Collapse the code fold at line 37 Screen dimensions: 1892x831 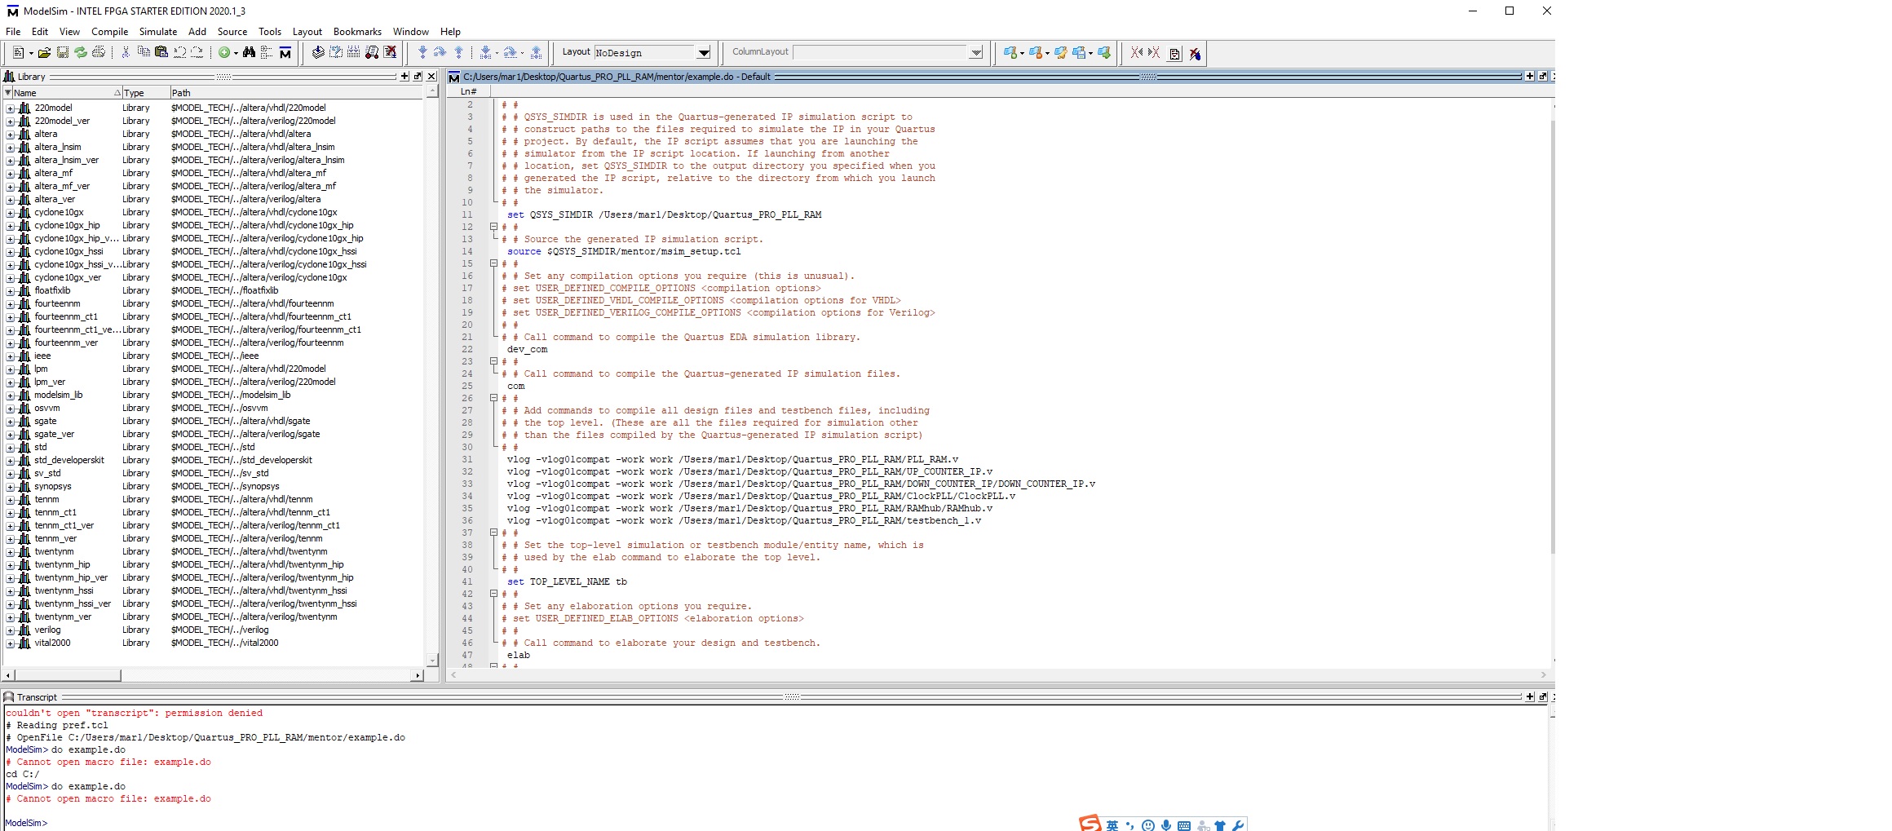coord(493,533)
